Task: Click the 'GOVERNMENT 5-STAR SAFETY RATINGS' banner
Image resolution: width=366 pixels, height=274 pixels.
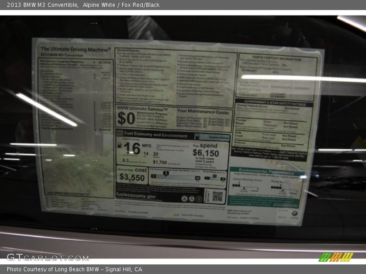Action: 275,103
